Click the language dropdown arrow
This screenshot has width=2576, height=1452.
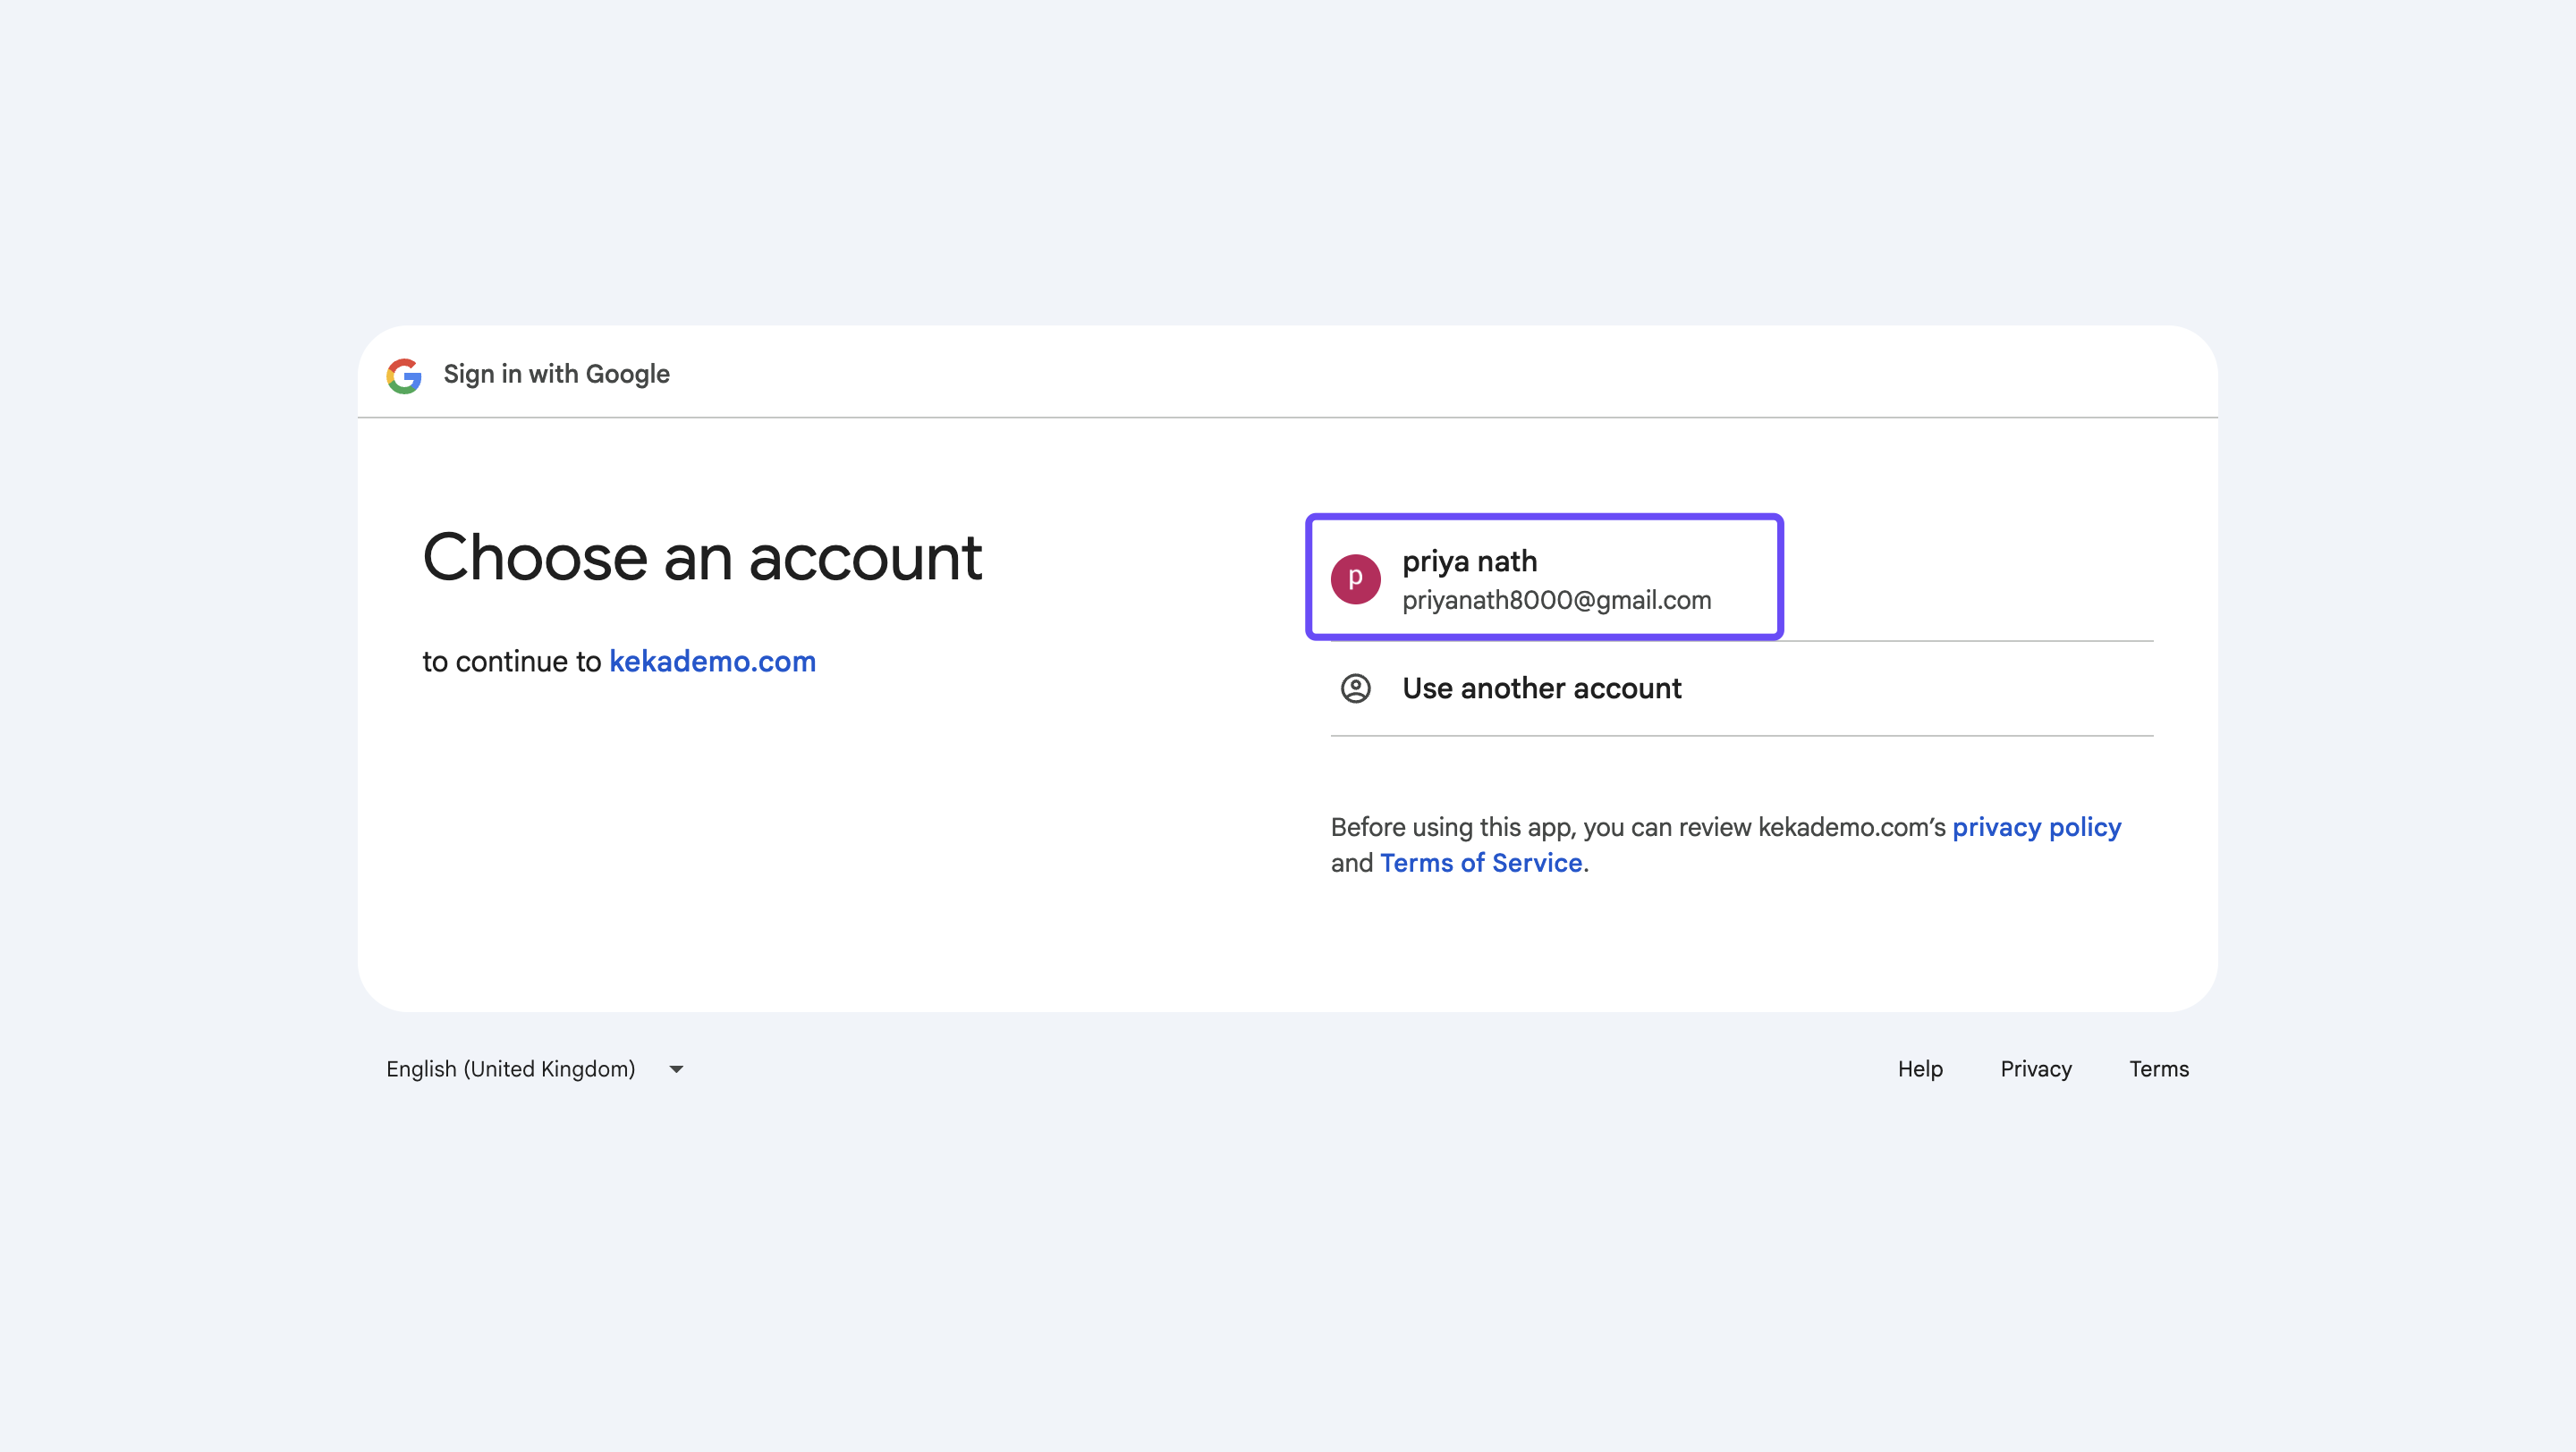click(676, 1069)
